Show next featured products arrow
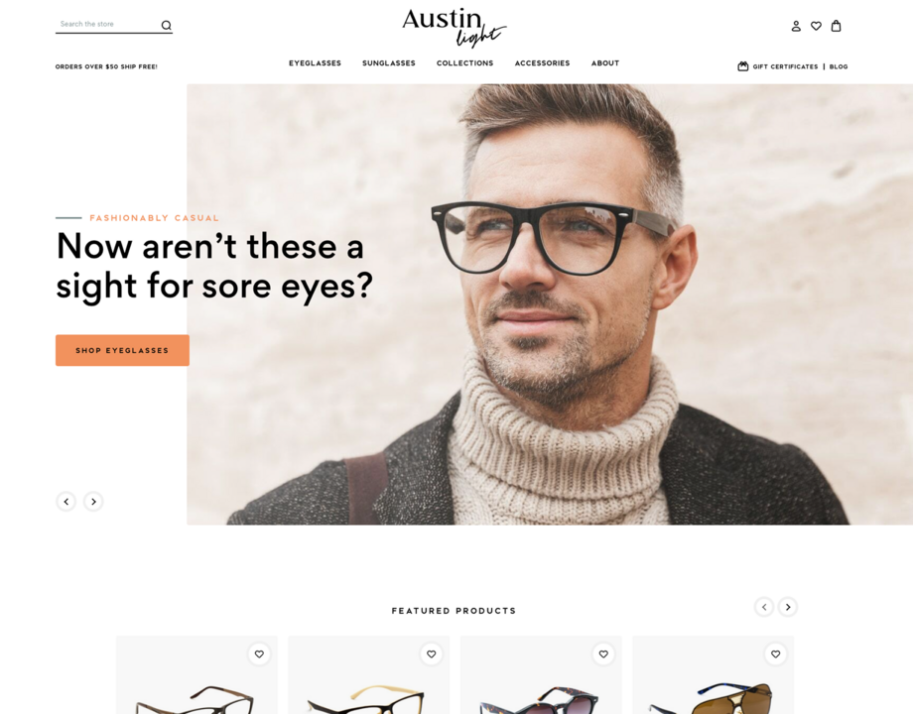 click(x=788, y=607)
